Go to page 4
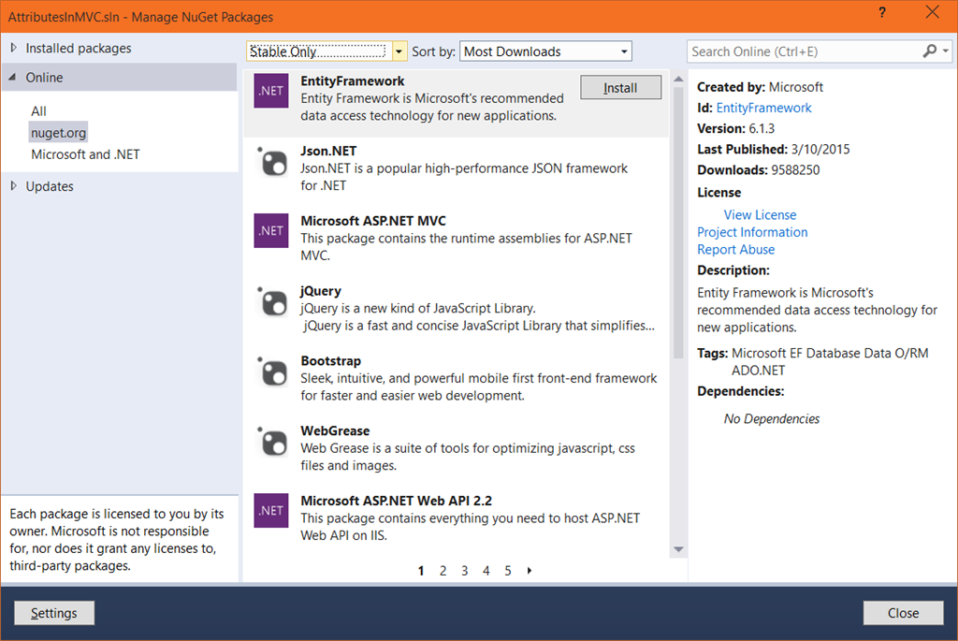Image resolution: width=958 pixels, height=641 pixels. [x=486, y=571]
